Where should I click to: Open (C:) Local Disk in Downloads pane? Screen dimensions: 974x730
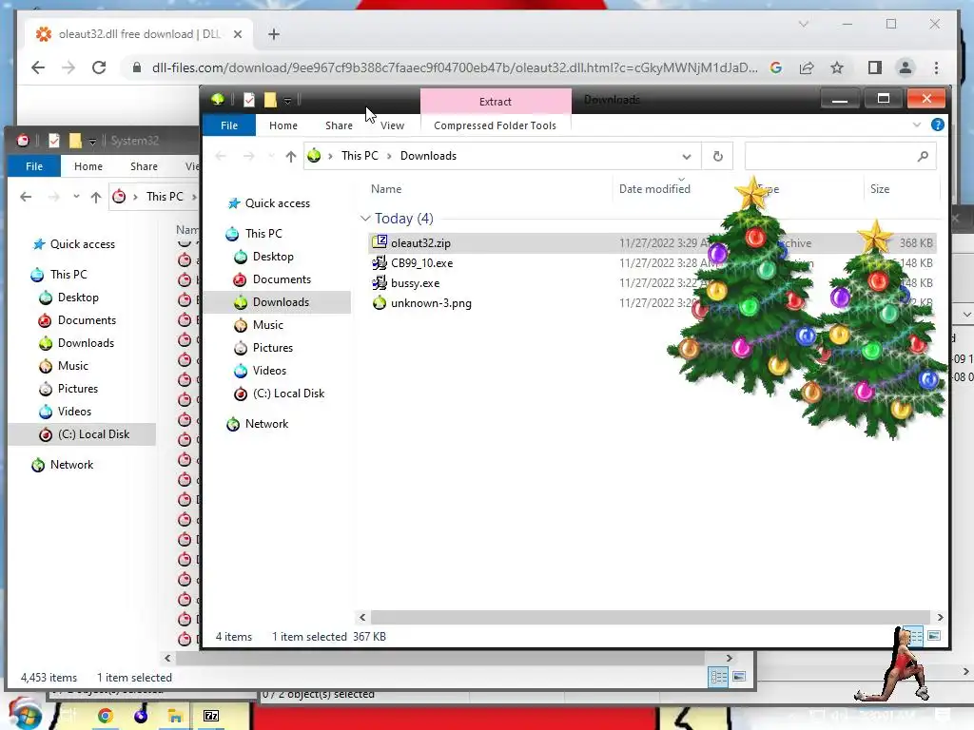coord(280,394)
